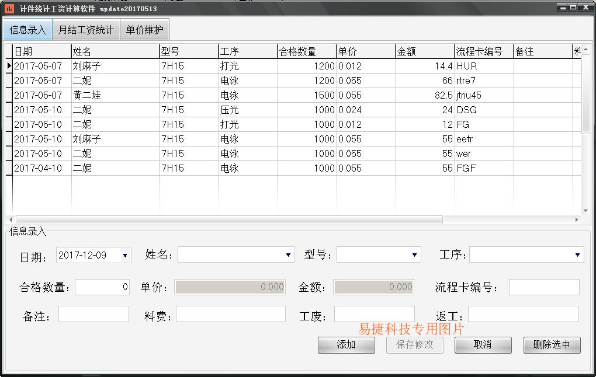Click the cell FGF
This screenshot has height=377, width=596.
[484, 168]
